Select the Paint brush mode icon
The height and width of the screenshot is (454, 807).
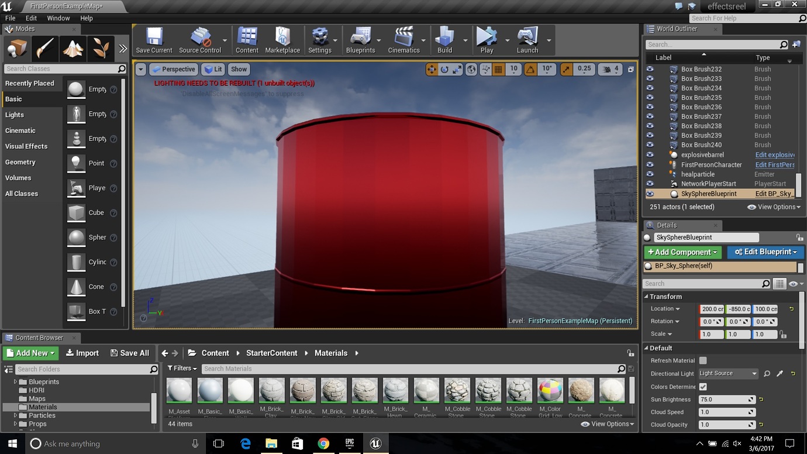[45, 49]
